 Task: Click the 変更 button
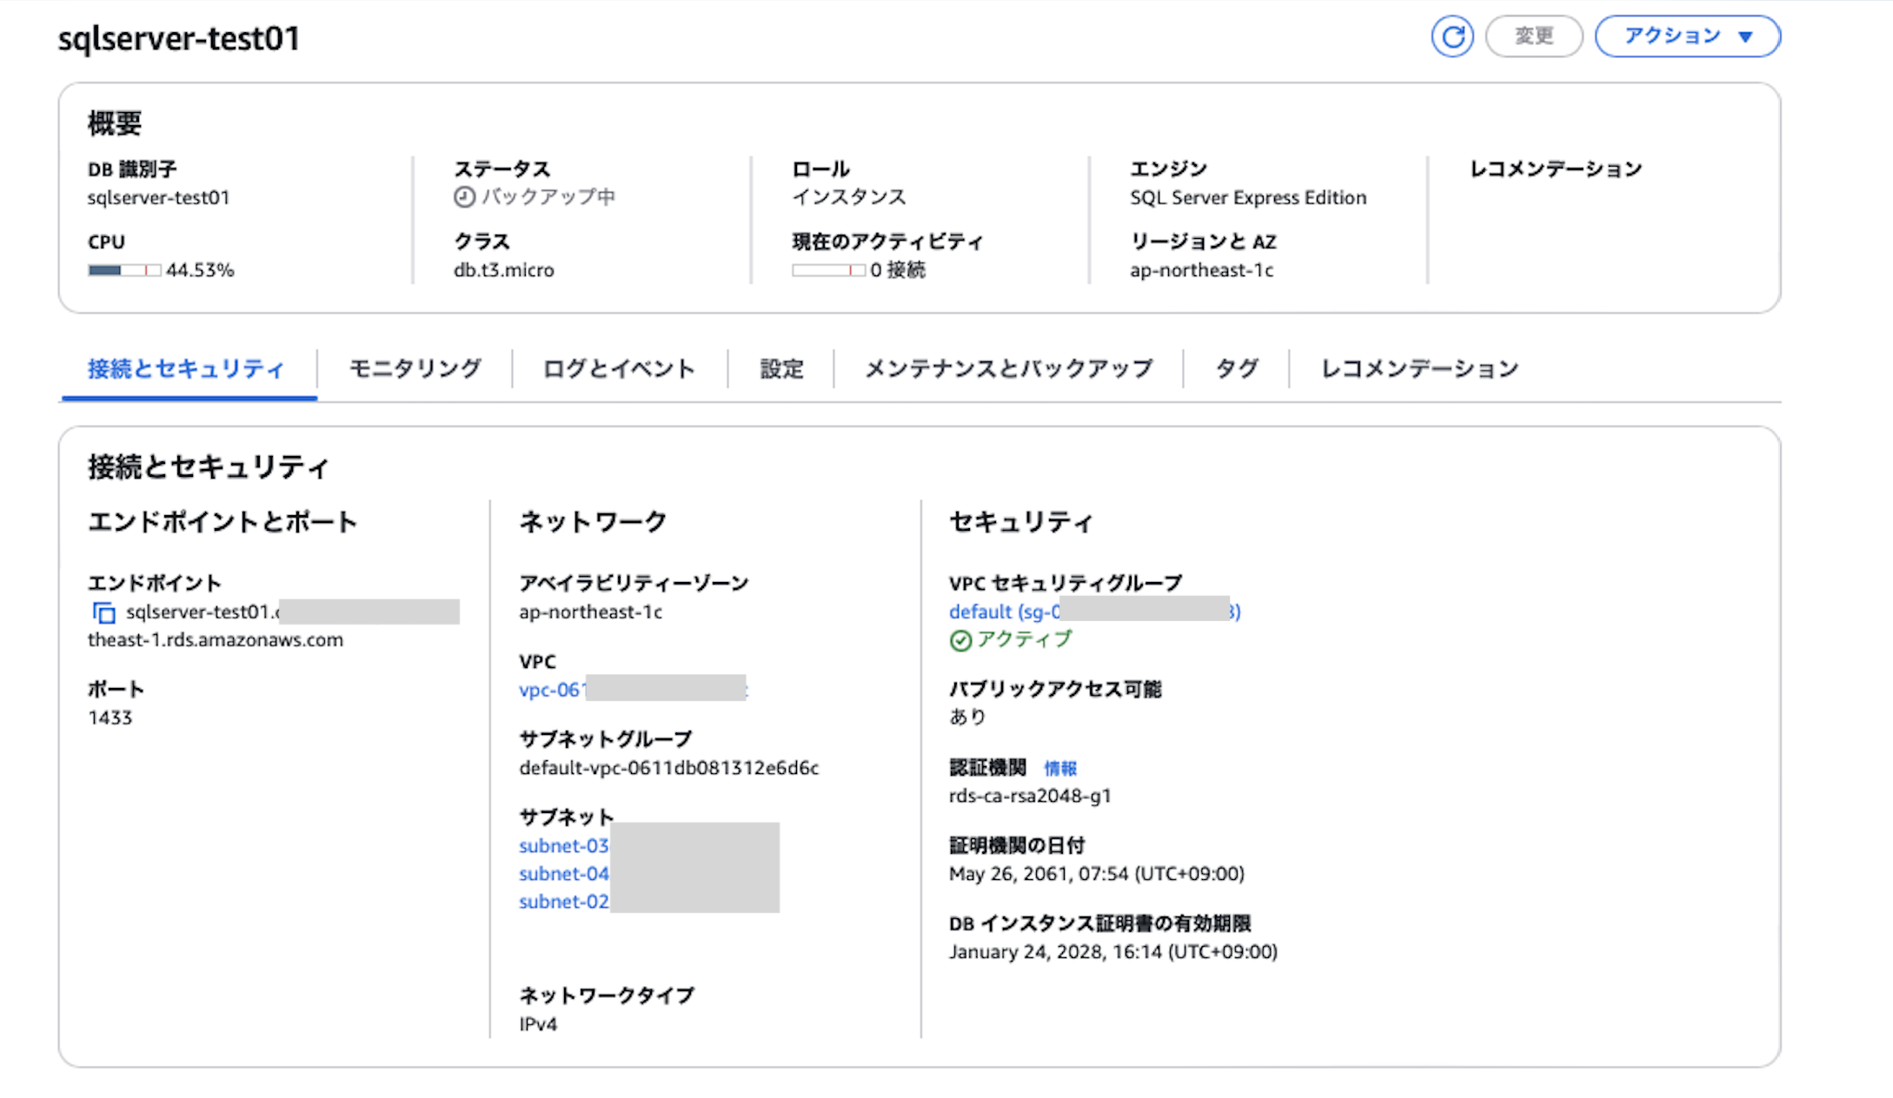point(1534,36)
